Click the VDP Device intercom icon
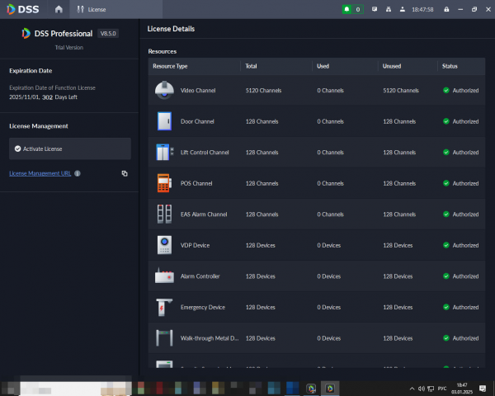 [x=164, y=245]
